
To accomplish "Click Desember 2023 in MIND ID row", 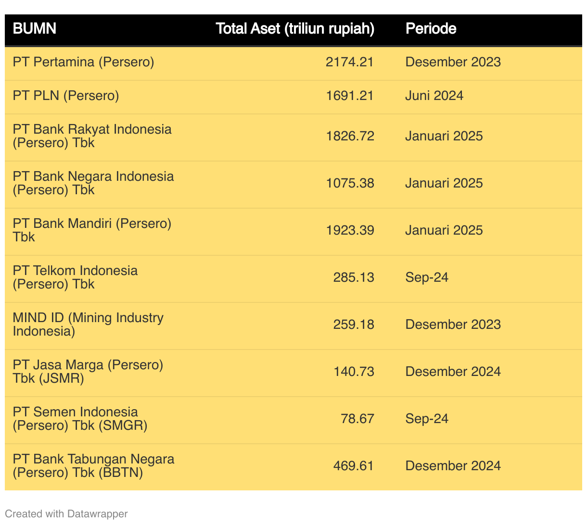I will (x=453, y=325).
